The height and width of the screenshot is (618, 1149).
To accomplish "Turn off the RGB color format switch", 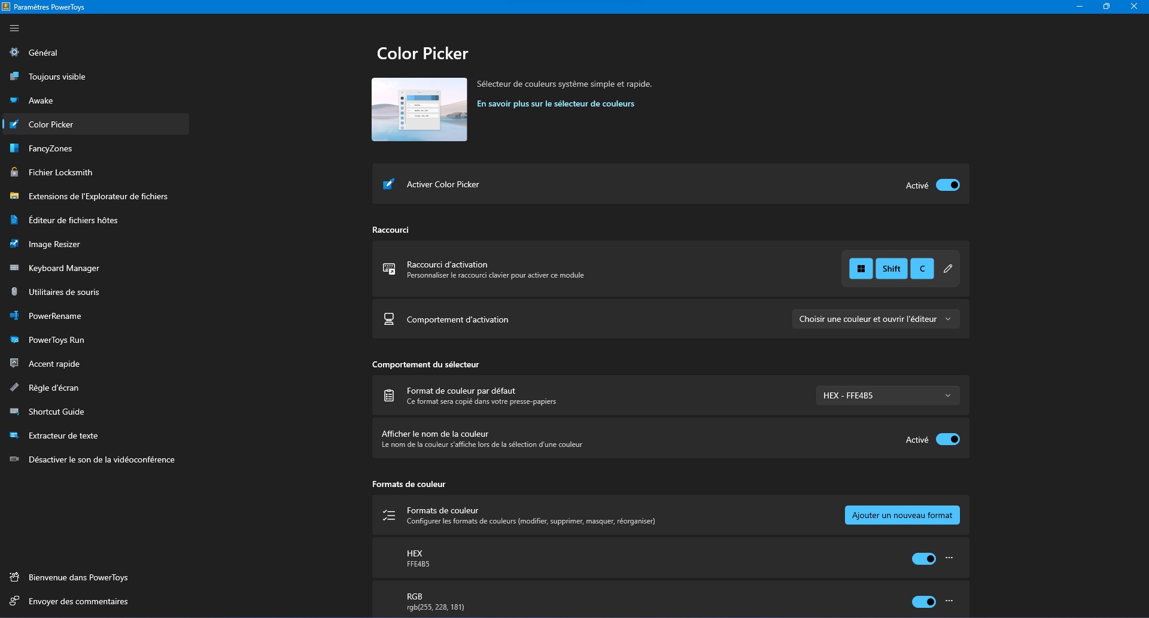I will click(924, 602).
